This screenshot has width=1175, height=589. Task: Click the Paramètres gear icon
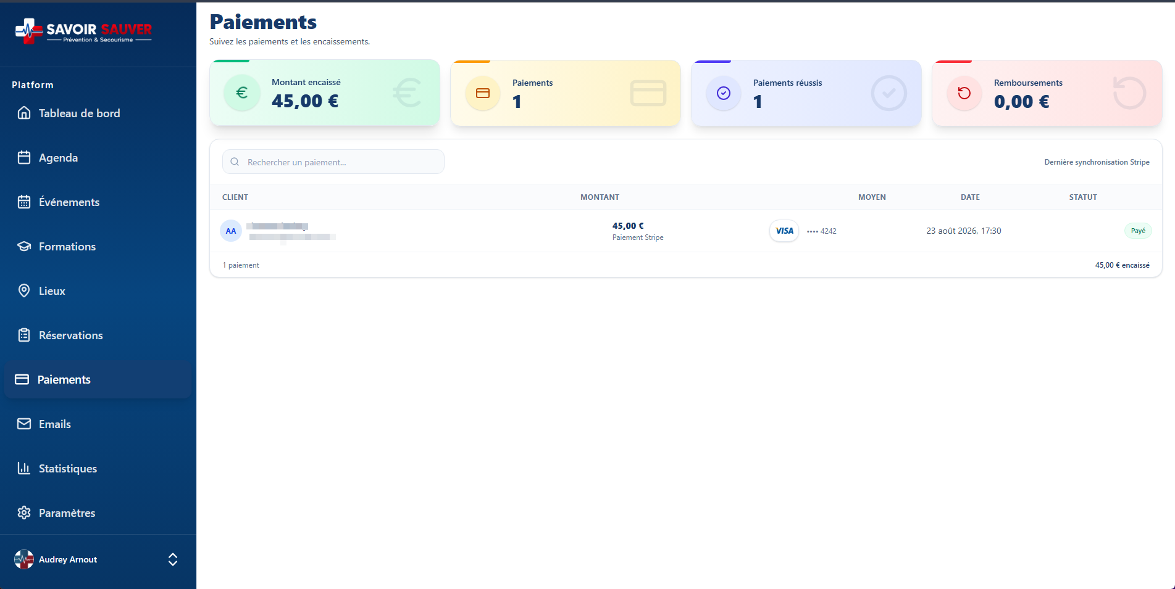click(24, 513)
